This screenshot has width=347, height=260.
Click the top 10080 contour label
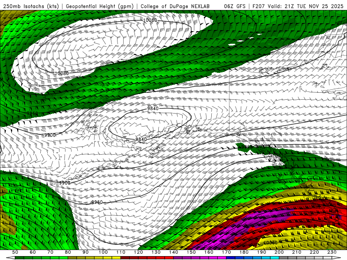click(x=150, y=20)
